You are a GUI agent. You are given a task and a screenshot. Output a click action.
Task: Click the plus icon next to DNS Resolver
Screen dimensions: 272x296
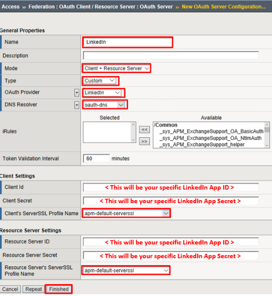(x=77, y=105)
